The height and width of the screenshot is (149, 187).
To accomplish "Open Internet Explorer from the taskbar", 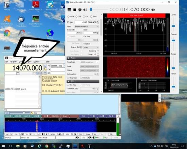I will pyautogui.click(x=39, y=146).
